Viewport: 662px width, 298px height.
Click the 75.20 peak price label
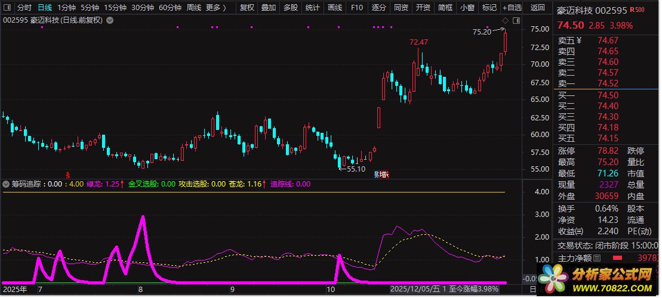(482, 32)
